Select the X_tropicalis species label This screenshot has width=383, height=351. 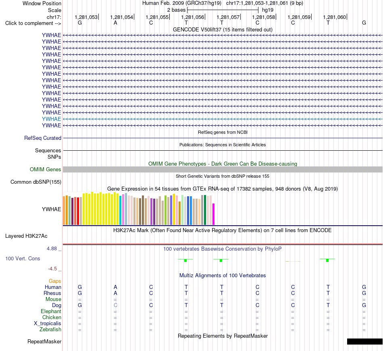[48, 324]
